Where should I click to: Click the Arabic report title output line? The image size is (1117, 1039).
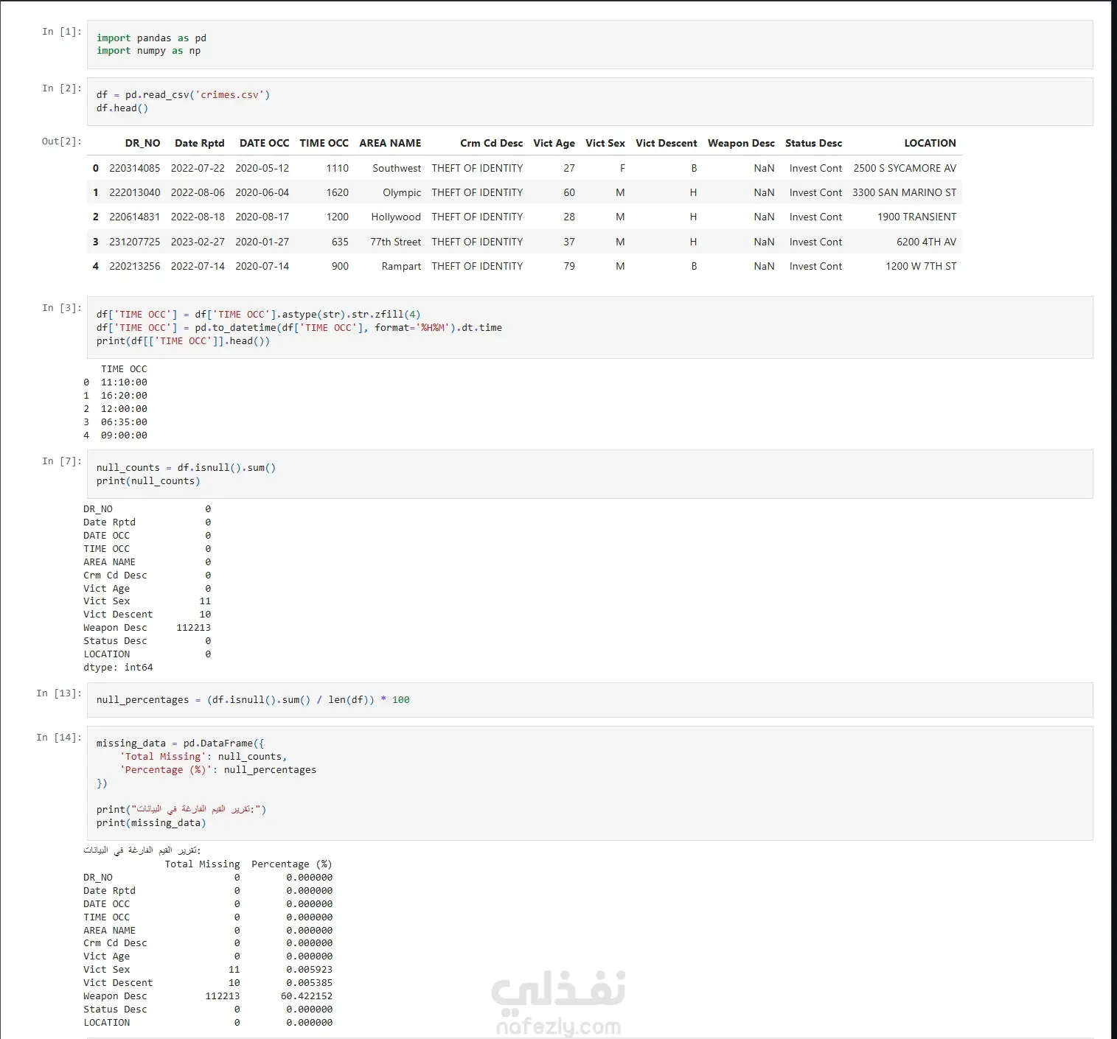[x=142, y=850]
